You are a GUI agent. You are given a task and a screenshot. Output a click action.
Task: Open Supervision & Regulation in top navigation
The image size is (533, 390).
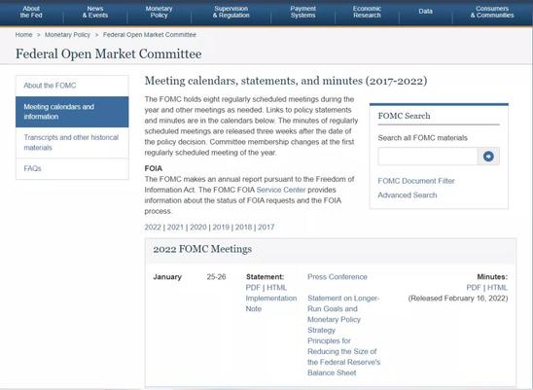tap(231, 12)
